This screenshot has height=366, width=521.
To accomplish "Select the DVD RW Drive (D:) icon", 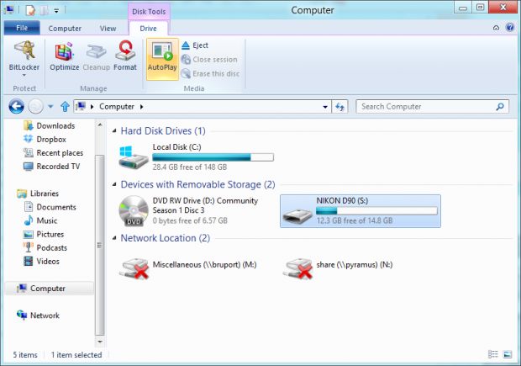I will pyautogui.click(x=134, y=211).
